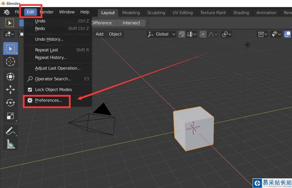
Task: Open the transform pivot point dropdown
Action: (227, 34)
